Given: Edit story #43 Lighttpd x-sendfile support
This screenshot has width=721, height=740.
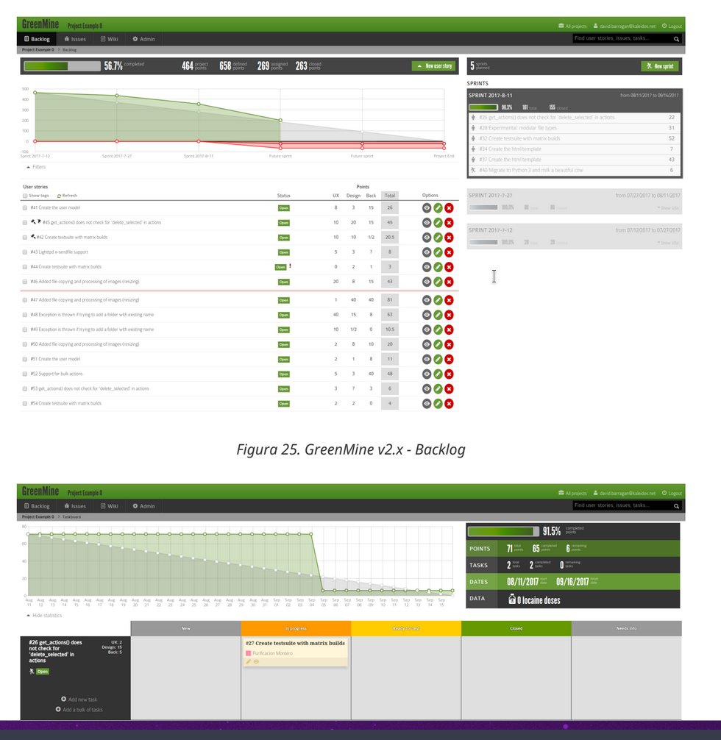Looking at the screenshot, I should point(438,252).
